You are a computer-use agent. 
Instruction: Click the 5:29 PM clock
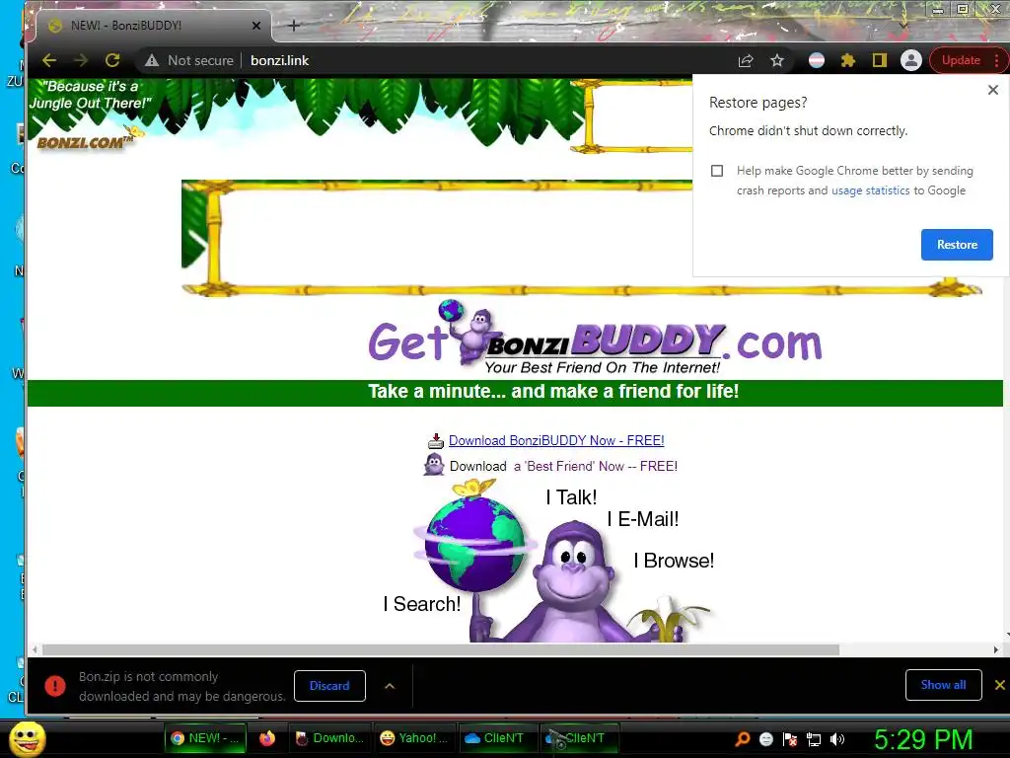923,739
